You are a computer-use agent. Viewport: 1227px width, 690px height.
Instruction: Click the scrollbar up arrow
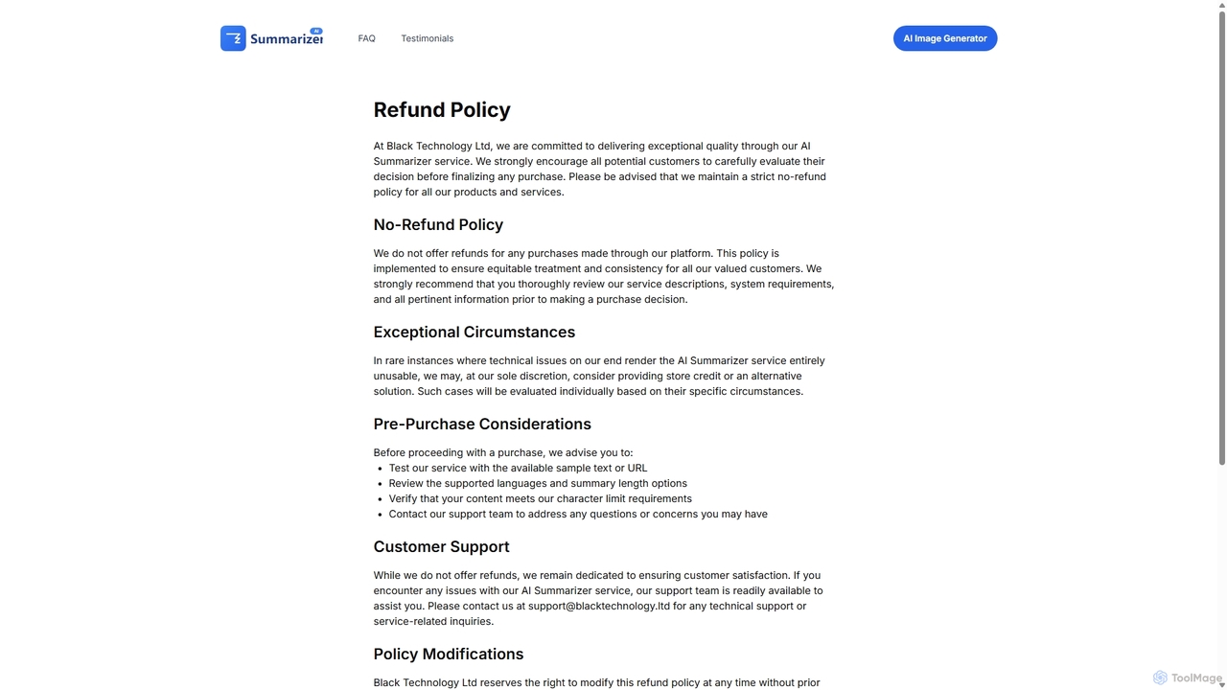click(1221, 6)
